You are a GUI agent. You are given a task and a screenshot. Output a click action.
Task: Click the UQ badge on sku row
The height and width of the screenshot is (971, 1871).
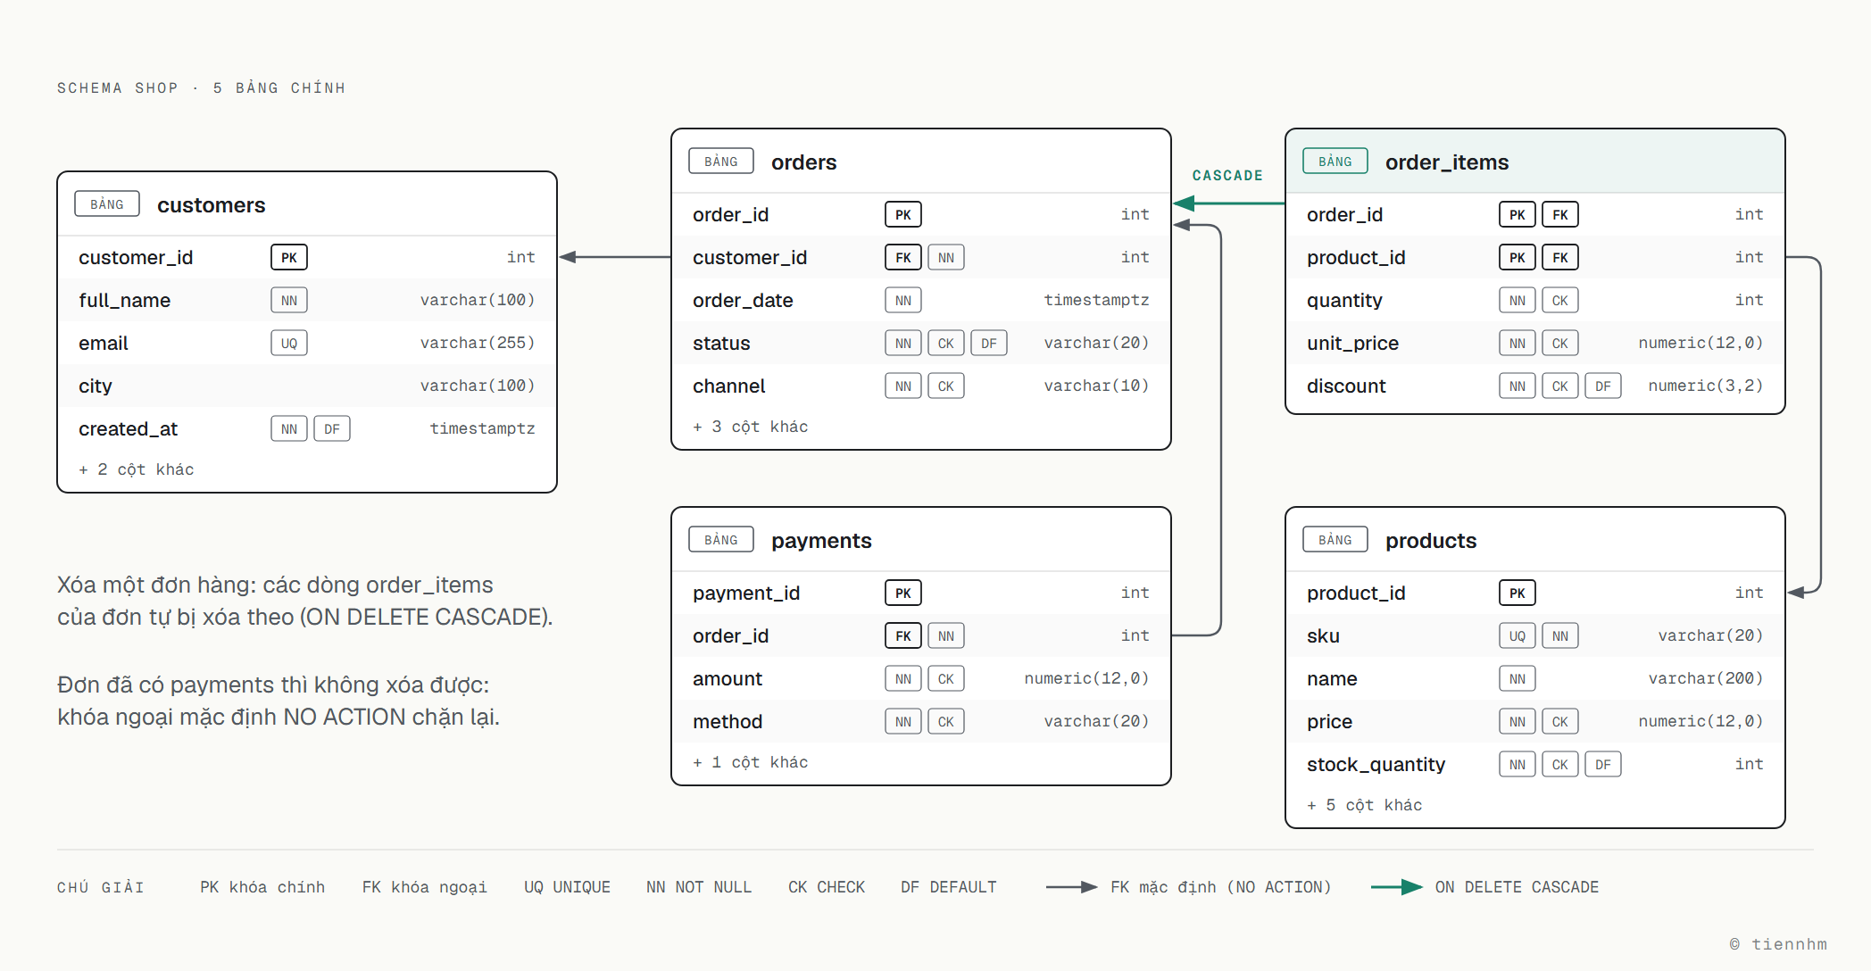[x=1518, y=635]
